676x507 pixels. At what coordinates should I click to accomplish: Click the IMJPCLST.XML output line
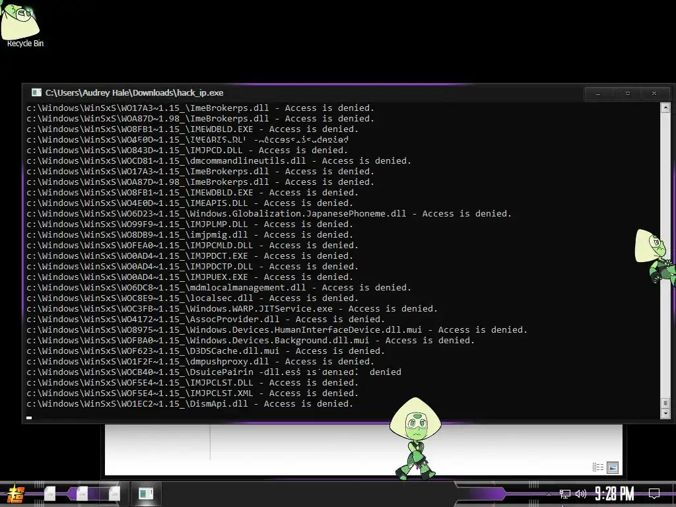point(192,393)
